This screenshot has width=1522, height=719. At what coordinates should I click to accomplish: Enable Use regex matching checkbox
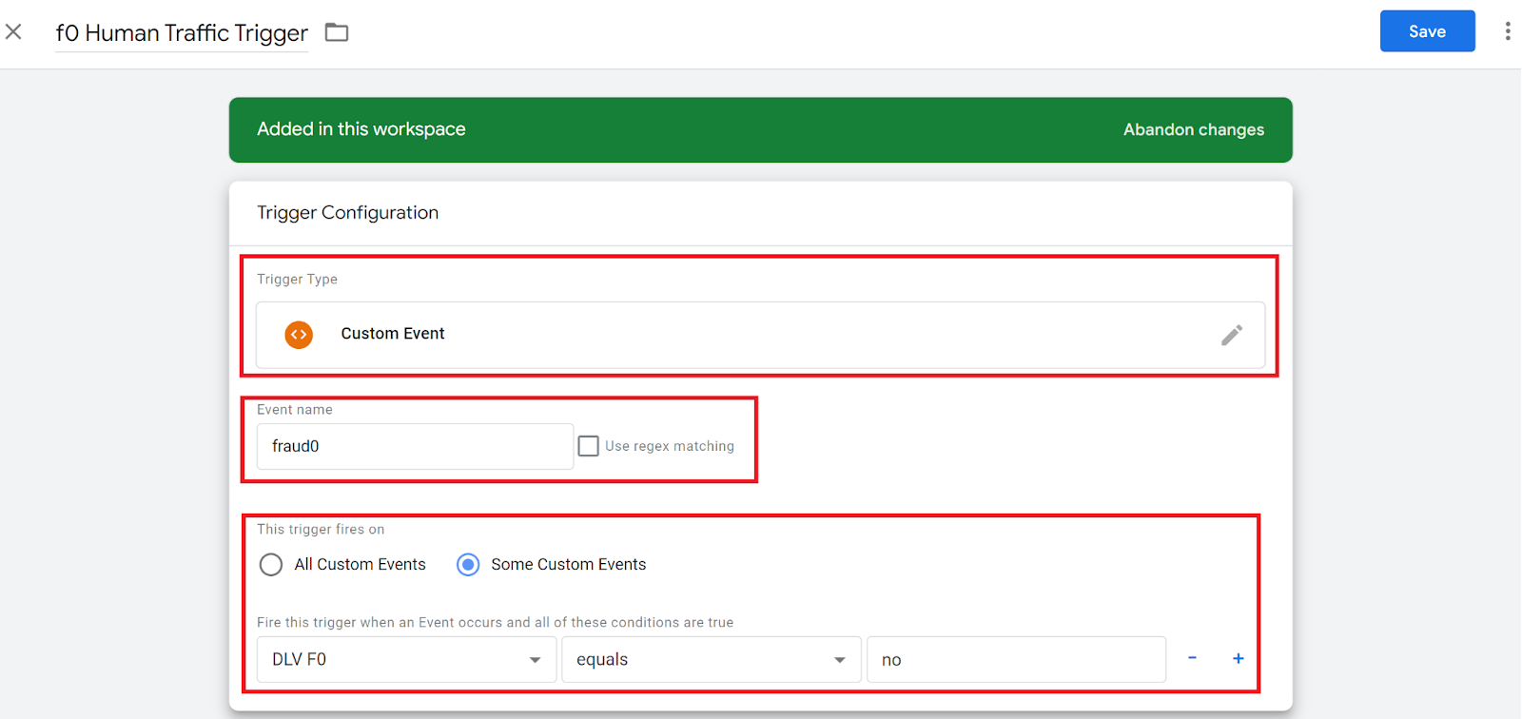589,446
